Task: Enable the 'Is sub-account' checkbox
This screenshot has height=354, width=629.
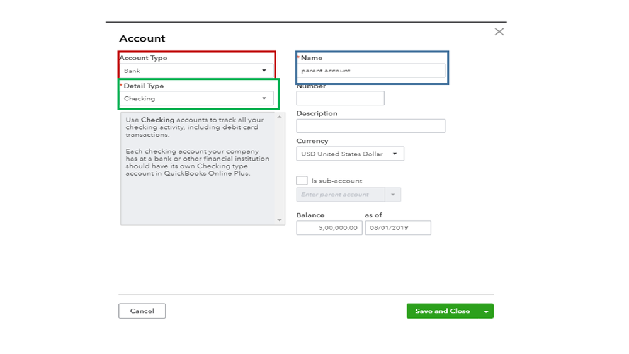Action: point(302,181)
